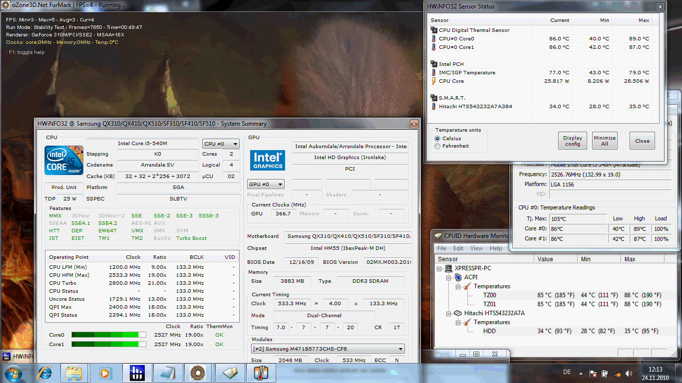Select the CPU Digital Thermal Sensor chip icon
Image resolution: width=682 pixels, height=383 pixels.
(x=434, y=30)
